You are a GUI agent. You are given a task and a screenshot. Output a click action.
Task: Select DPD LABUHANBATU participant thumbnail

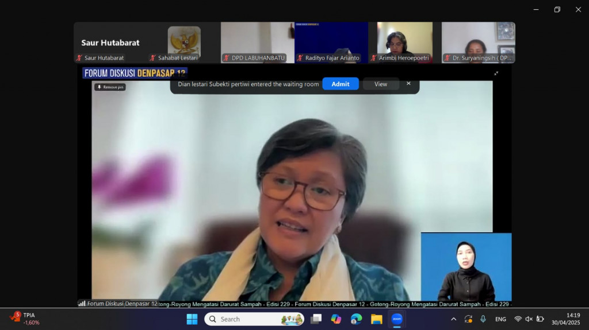(257, 42)
